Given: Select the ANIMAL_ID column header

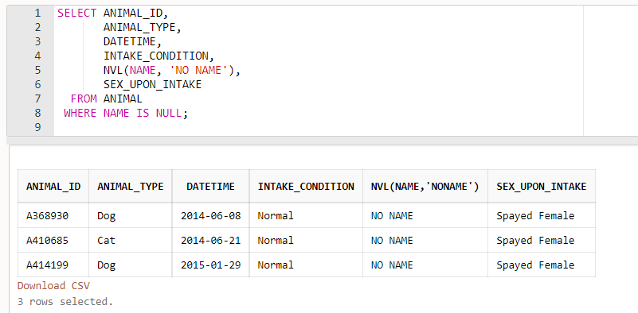Looking at the screenshot, I should click(53, 187).
